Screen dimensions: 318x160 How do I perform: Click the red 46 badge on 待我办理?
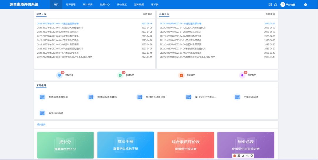point(62,73)
